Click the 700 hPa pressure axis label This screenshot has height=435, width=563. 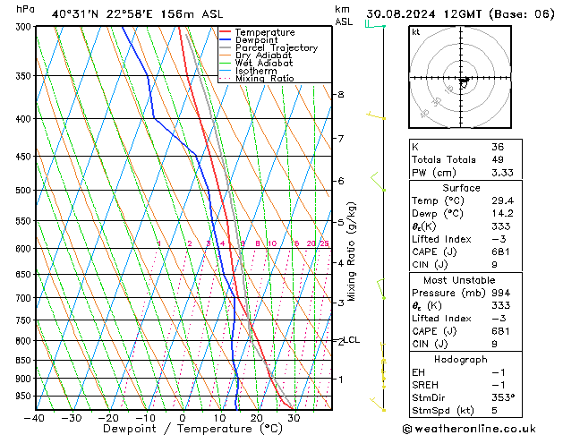[x=23, y=298]
